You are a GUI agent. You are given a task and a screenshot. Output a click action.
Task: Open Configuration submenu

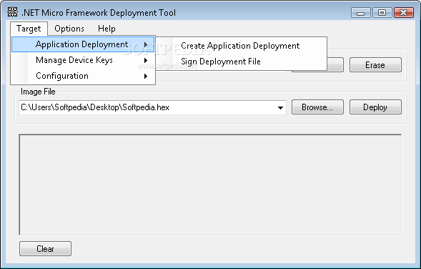pyautogui.click(x=83, y=76)
